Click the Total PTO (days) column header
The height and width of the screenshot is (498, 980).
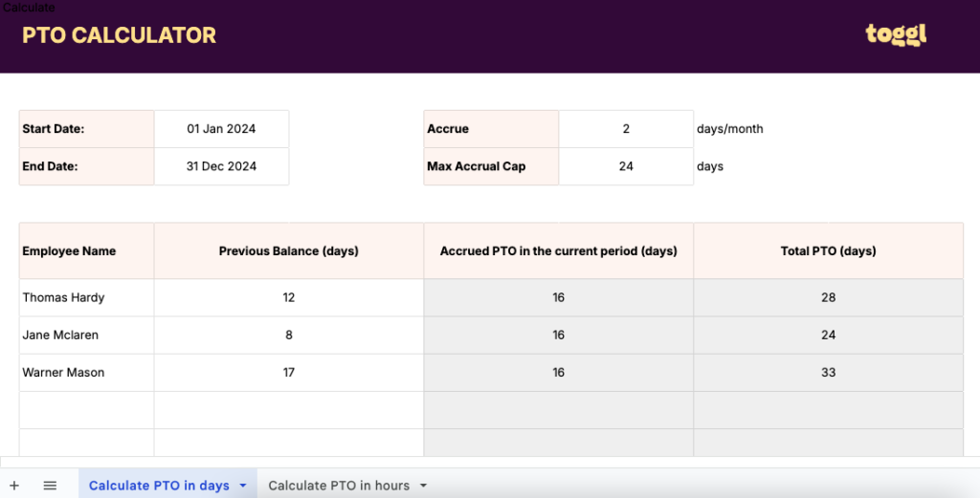(828, 251)
